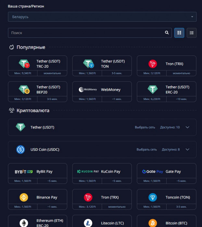Click моментально under Tether TRC-20
The image size is (202, 227).
[52, 73]
